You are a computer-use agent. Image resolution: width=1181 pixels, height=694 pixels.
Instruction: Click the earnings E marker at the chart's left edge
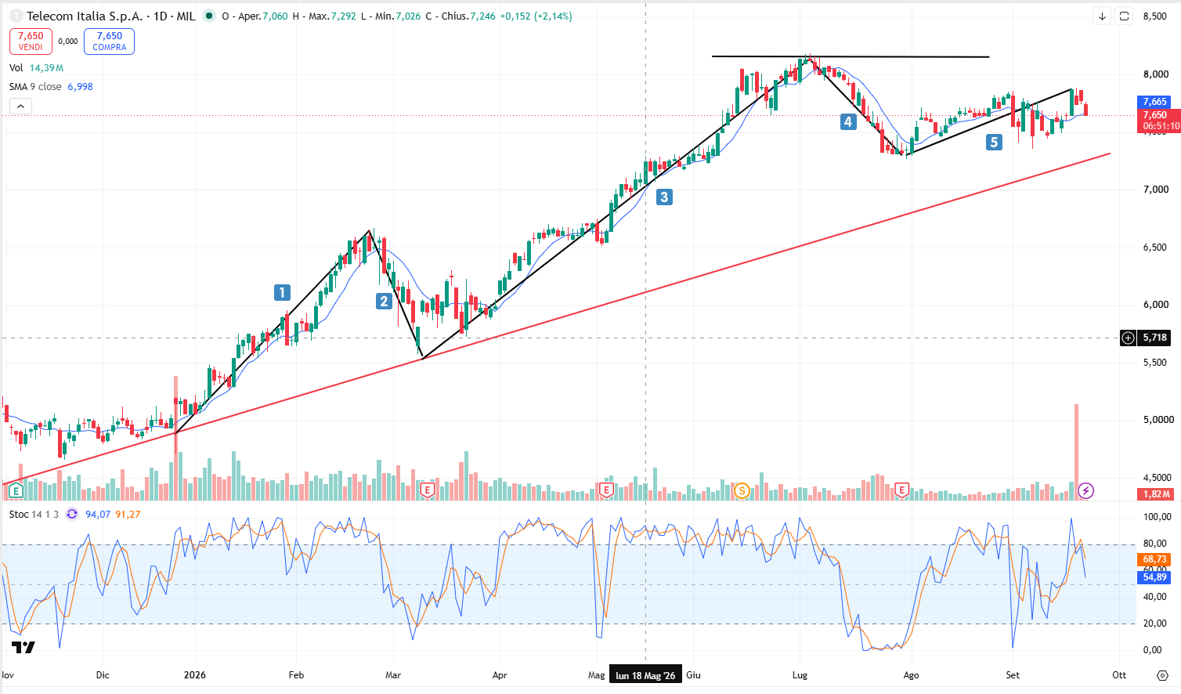15,491
